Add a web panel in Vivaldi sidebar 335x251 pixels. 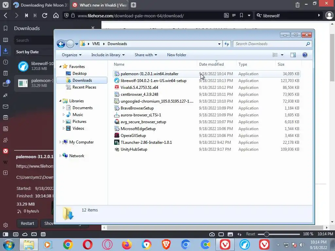6,173
